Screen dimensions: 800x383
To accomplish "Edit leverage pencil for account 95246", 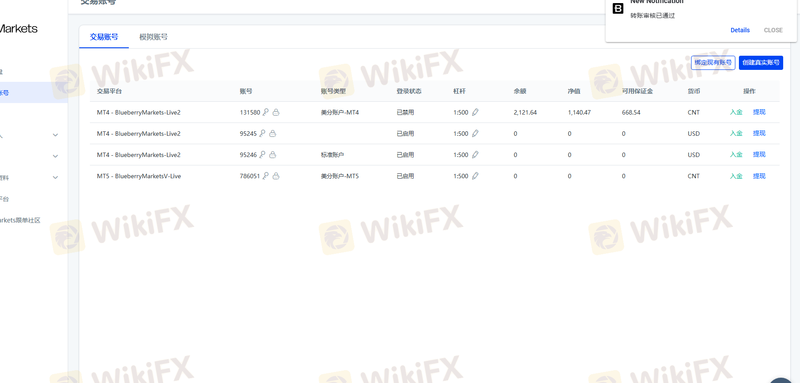I will tap(475, 155).
